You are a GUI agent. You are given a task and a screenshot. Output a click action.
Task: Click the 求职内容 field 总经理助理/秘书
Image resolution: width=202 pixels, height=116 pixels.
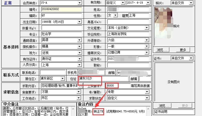coord(59,86)
